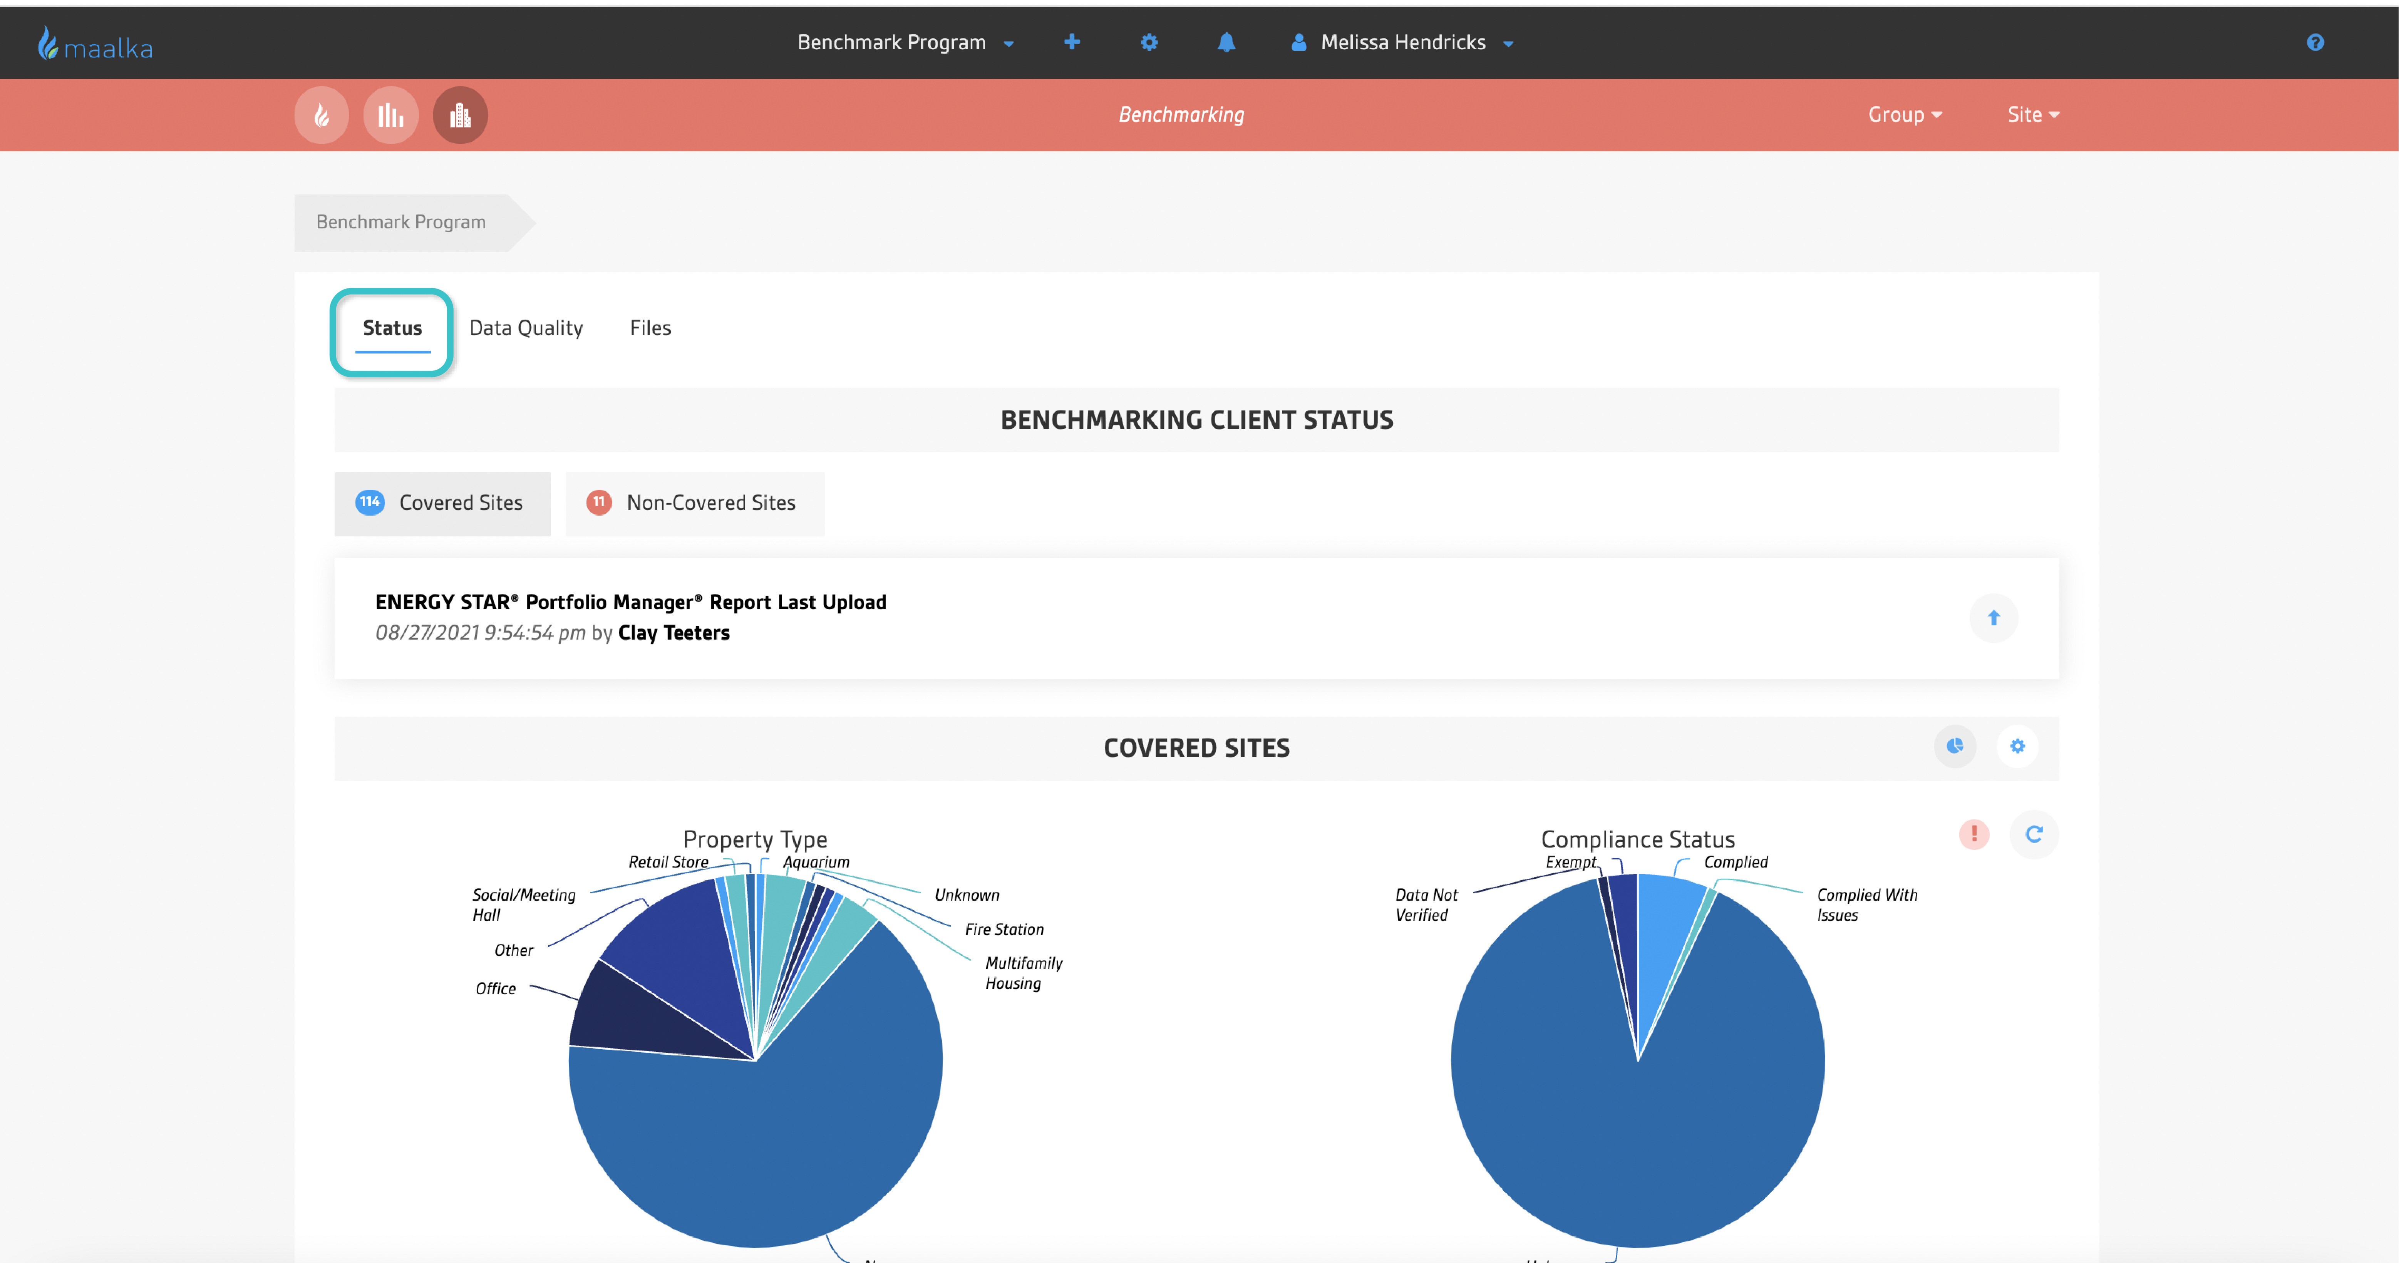This screenshot has width=2399, height=1263.
Task: Click the refresh icon near Compliance Status
Action: click(2034, 834)
